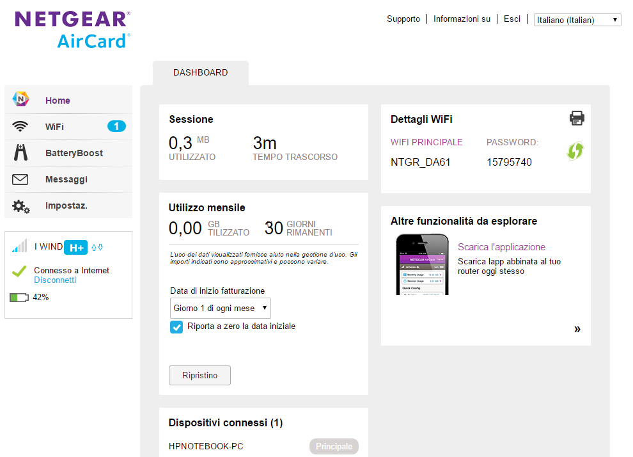Click the Connesso a Internet status text
The image size is (633, 457).
72,270
